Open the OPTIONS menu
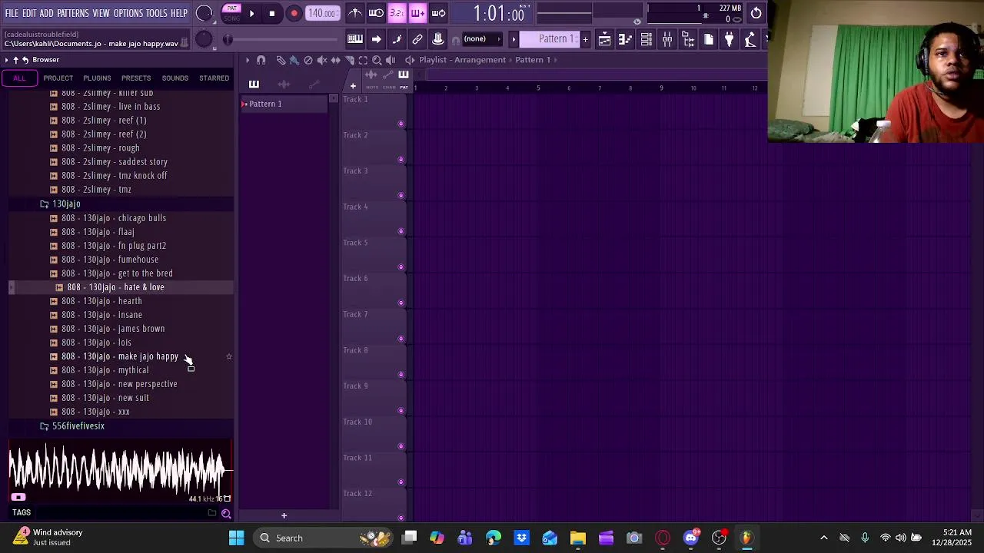Screen dimensions: 984x553 coord(128,13)
